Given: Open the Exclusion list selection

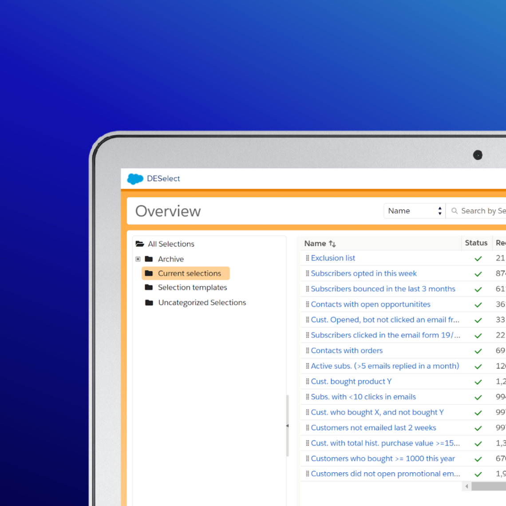Looking at the screenshot, I should 333,258.
